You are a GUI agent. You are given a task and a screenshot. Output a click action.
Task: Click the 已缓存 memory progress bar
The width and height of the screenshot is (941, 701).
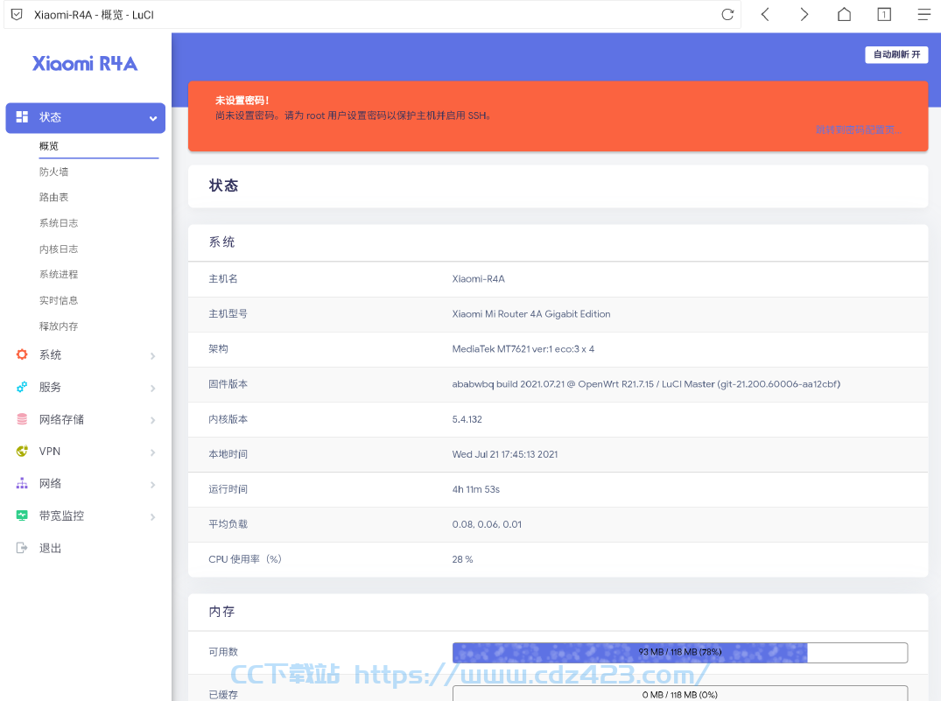point(680,693)
